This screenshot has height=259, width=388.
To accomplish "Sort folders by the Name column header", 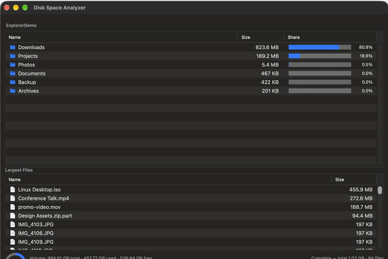I will click(121, 37).
